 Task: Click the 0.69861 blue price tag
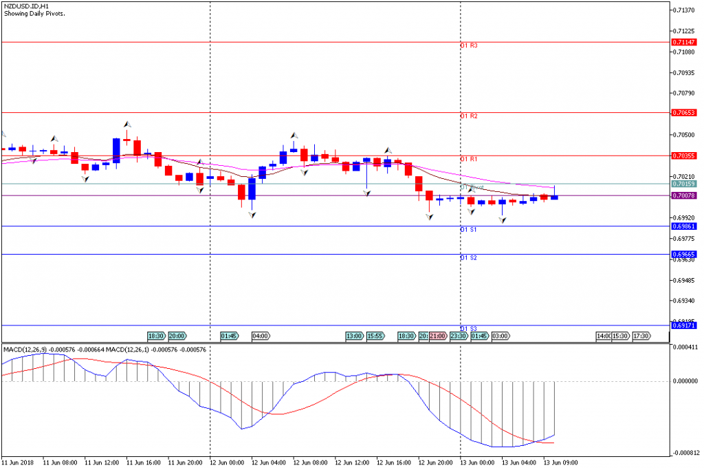[x=685, y=226]
